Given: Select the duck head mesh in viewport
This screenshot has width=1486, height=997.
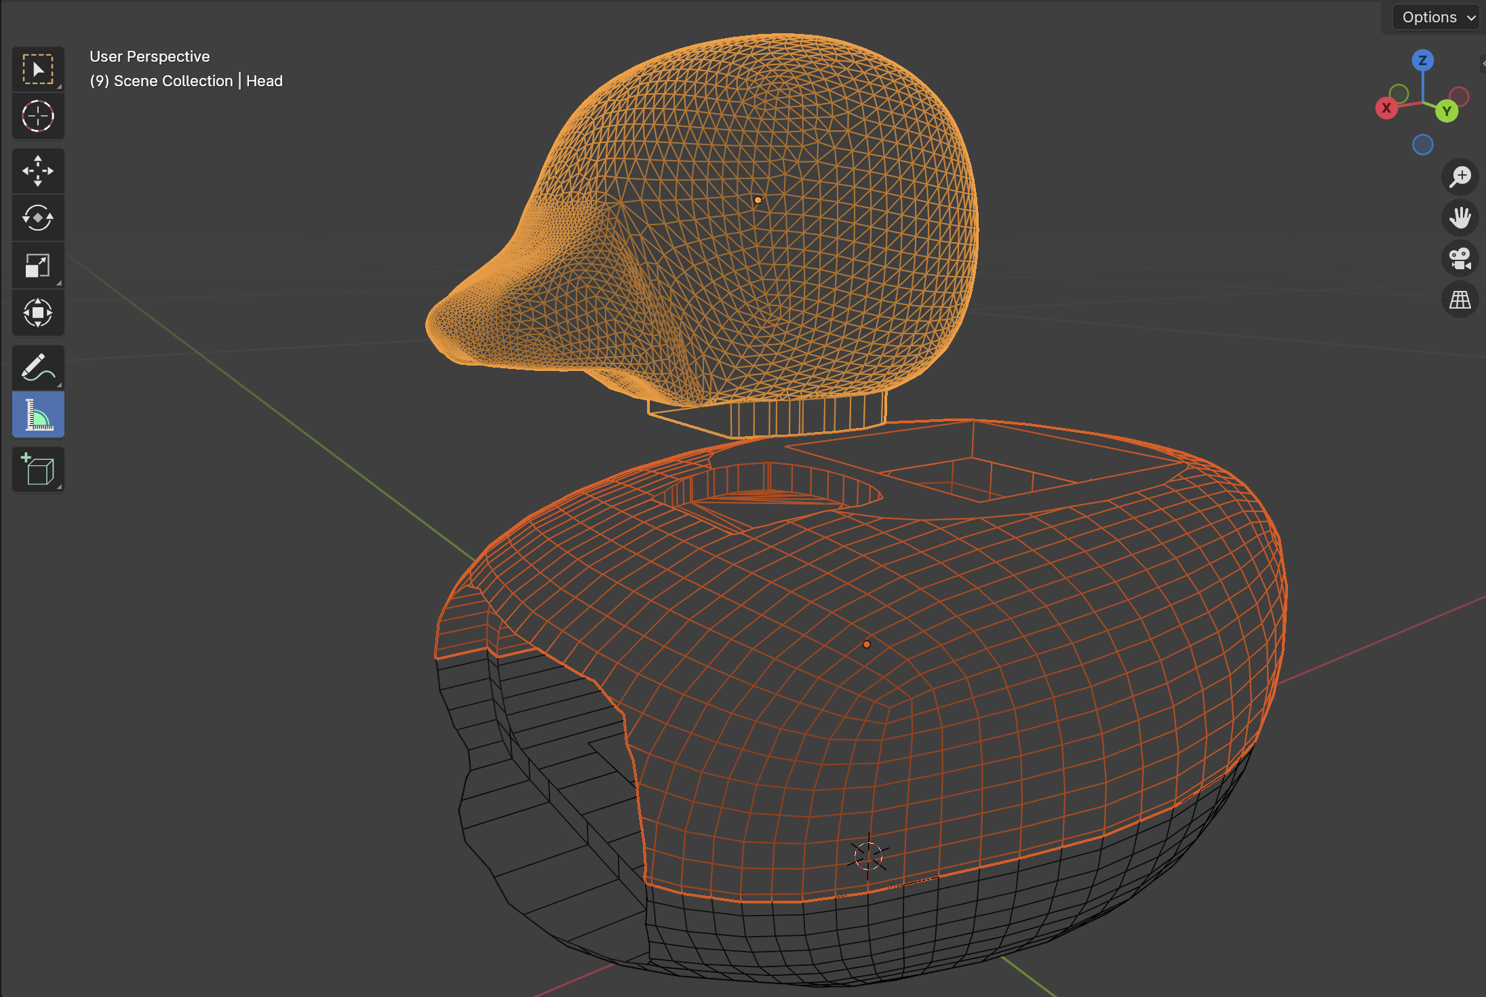Looking at the screenshot, I should click(x=780, y=203).
